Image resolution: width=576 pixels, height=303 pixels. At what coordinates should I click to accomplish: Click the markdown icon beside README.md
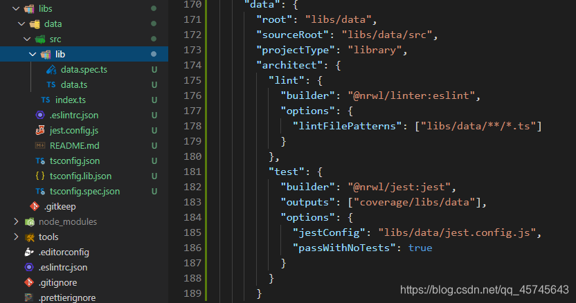40,145
